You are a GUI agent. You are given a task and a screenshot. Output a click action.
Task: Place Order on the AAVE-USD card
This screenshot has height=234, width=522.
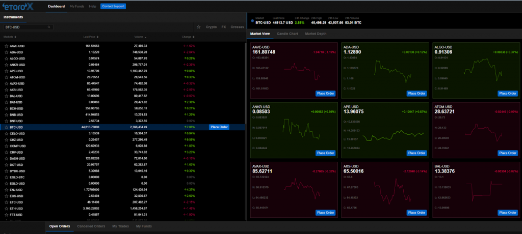click(x=325, y=94)
